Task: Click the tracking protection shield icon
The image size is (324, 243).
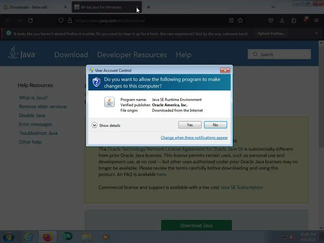Action: [61, 21]
